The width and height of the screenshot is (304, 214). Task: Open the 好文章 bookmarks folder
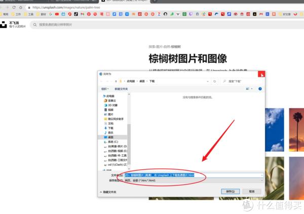point(285,14)
